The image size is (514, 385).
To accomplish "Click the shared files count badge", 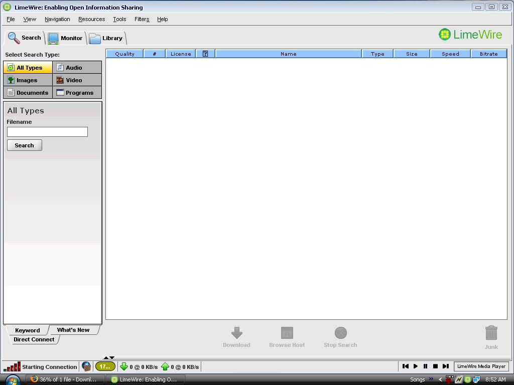I will (x=105, y=366).
